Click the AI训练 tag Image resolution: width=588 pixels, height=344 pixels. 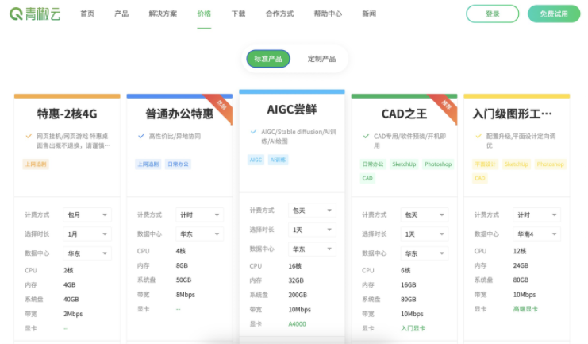(278, 160)
